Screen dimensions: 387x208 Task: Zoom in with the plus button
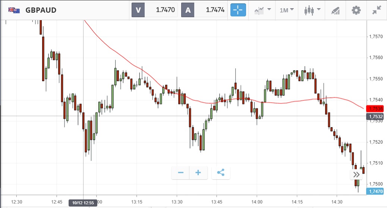(198, 173)
